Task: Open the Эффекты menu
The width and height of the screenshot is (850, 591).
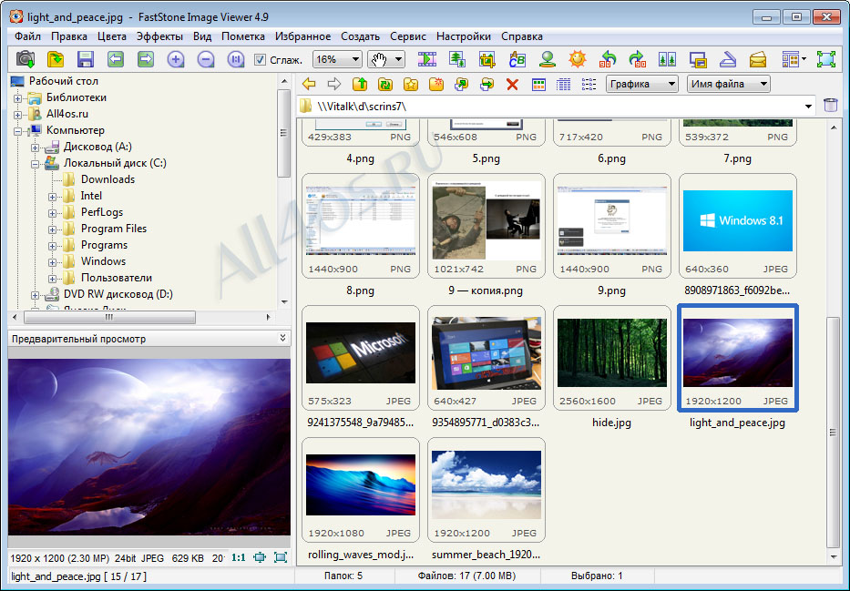Action: [159, 36]
